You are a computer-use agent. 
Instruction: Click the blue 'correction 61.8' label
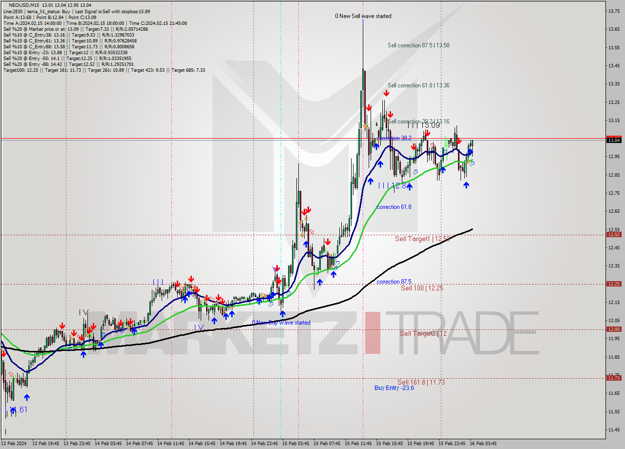tap(394, 207)
